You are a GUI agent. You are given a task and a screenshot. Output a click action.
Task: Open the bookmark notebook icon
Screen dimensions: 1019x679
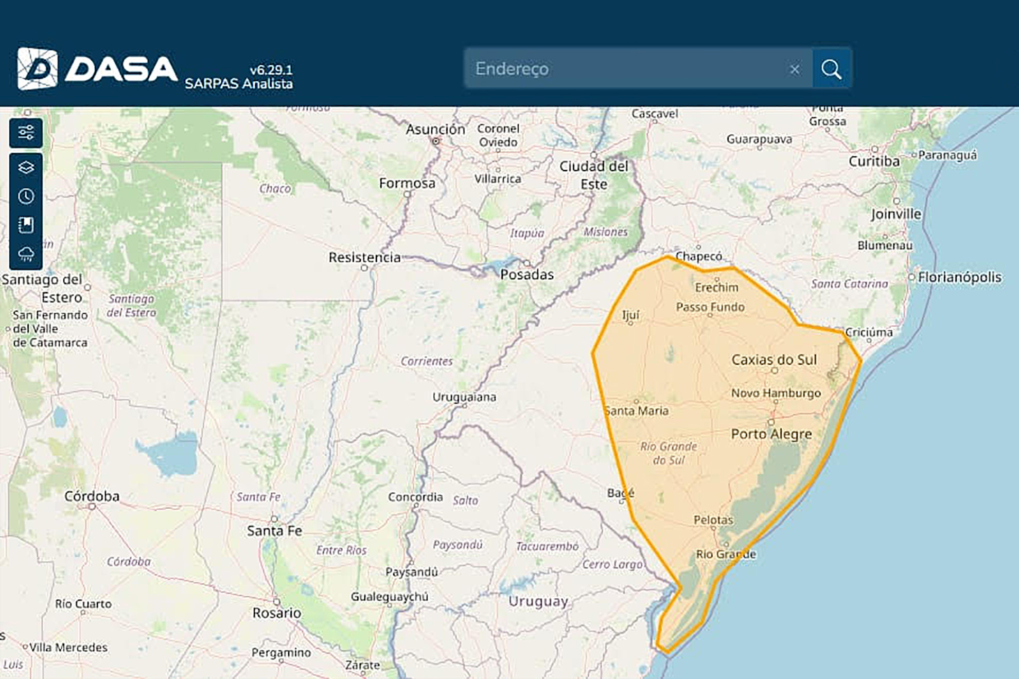(26, 225)
